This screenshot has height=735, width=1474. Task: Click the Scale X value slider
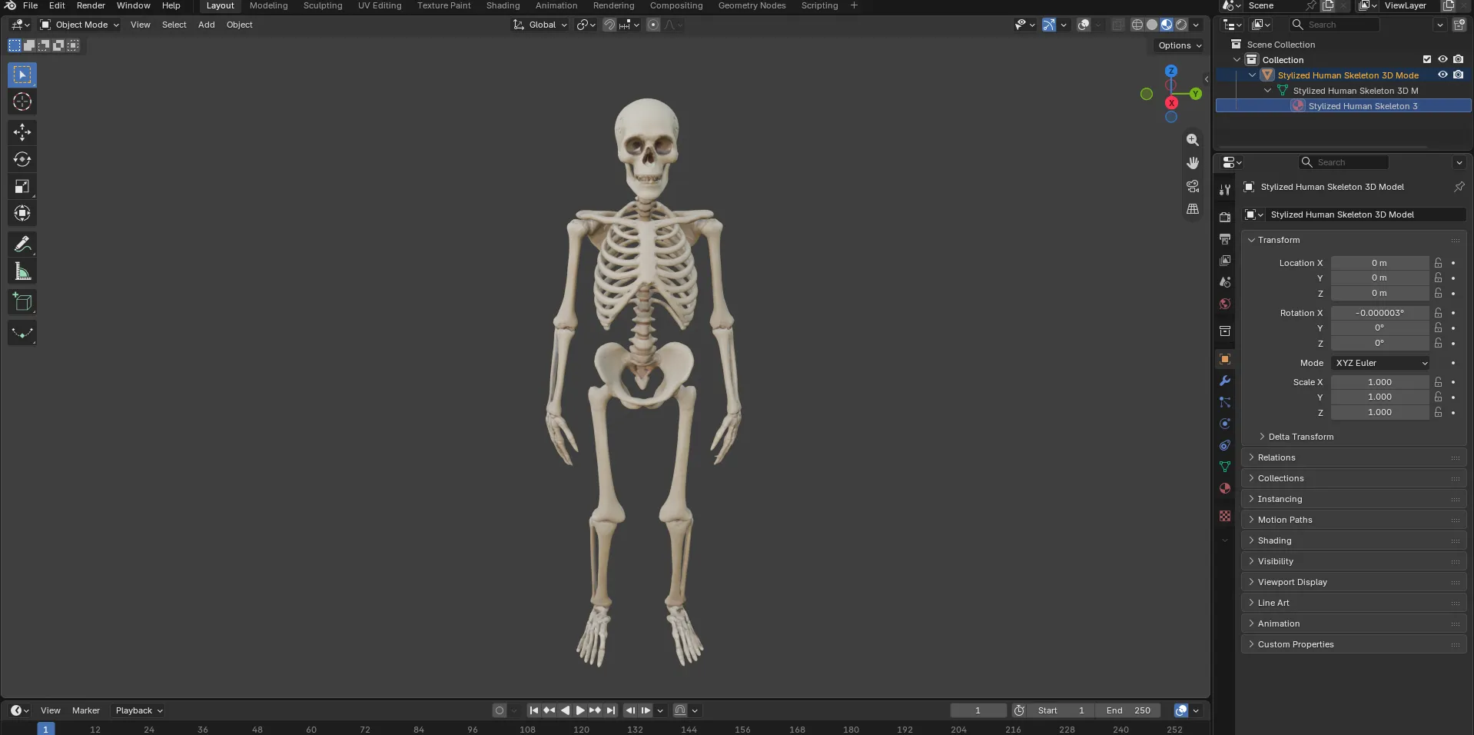coord(1379,382)
